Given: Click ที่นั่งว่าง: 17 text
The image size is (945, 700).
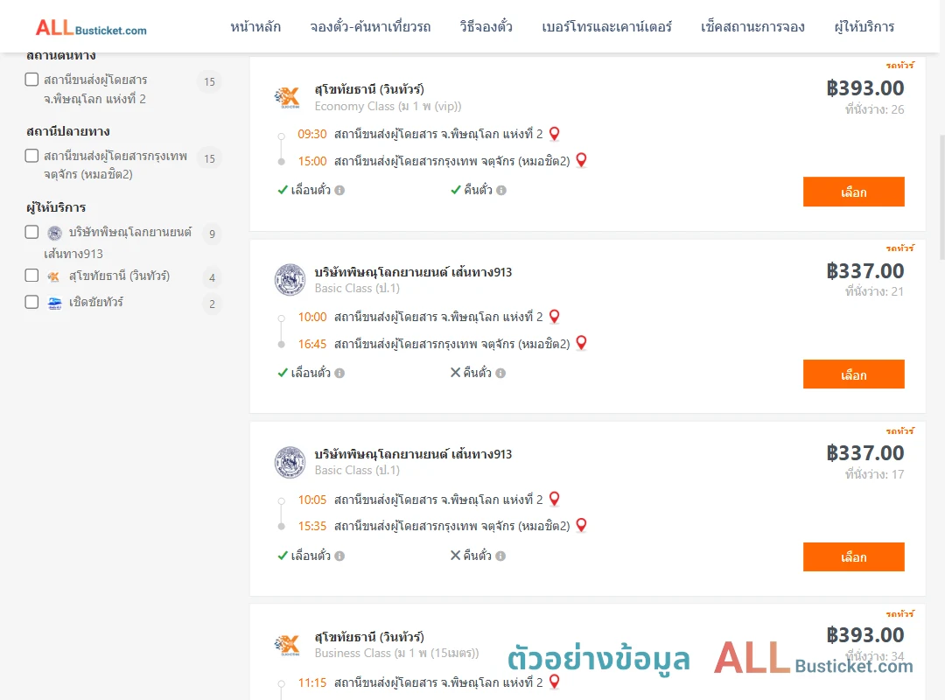Looking at the screenshot, I should [x=874, y=474].
